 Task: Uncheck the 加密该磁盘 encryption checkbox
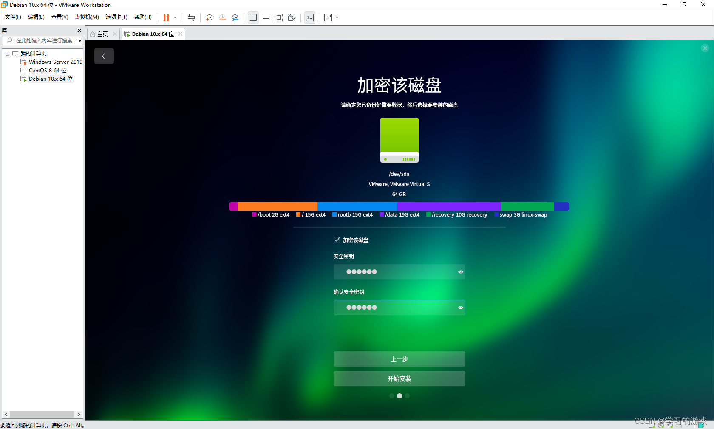[337, 240]
